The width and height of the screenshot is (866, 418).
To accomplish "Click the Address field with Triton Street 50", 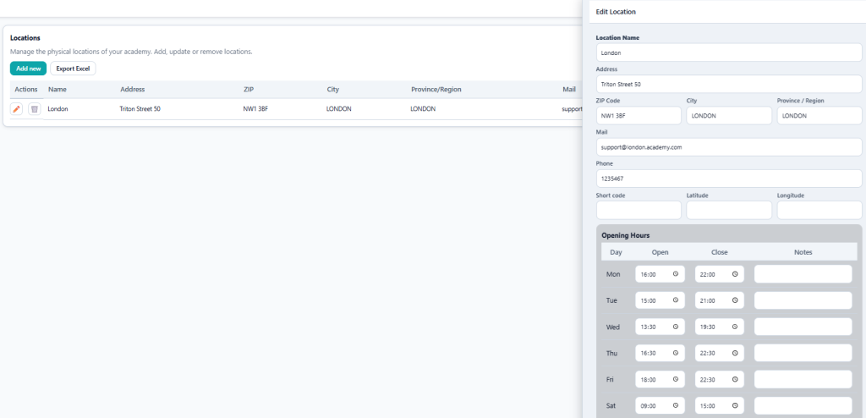I will coord(729,85).
